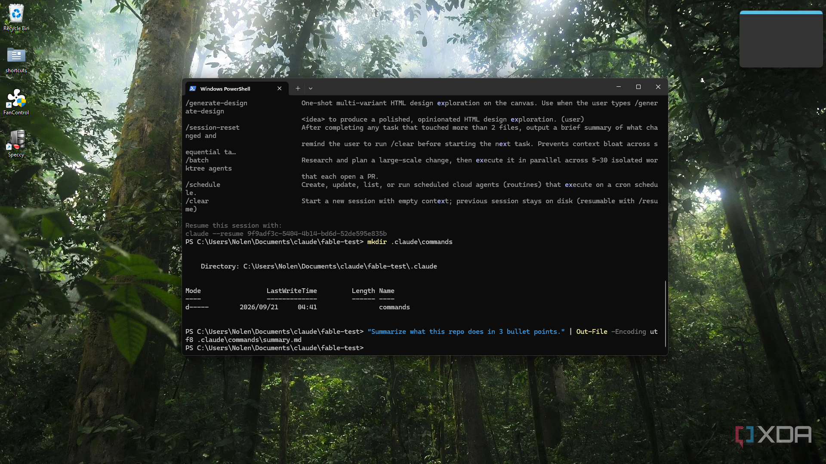Click the 'Length' column header

pyautogui.click(x=364, y=291)
